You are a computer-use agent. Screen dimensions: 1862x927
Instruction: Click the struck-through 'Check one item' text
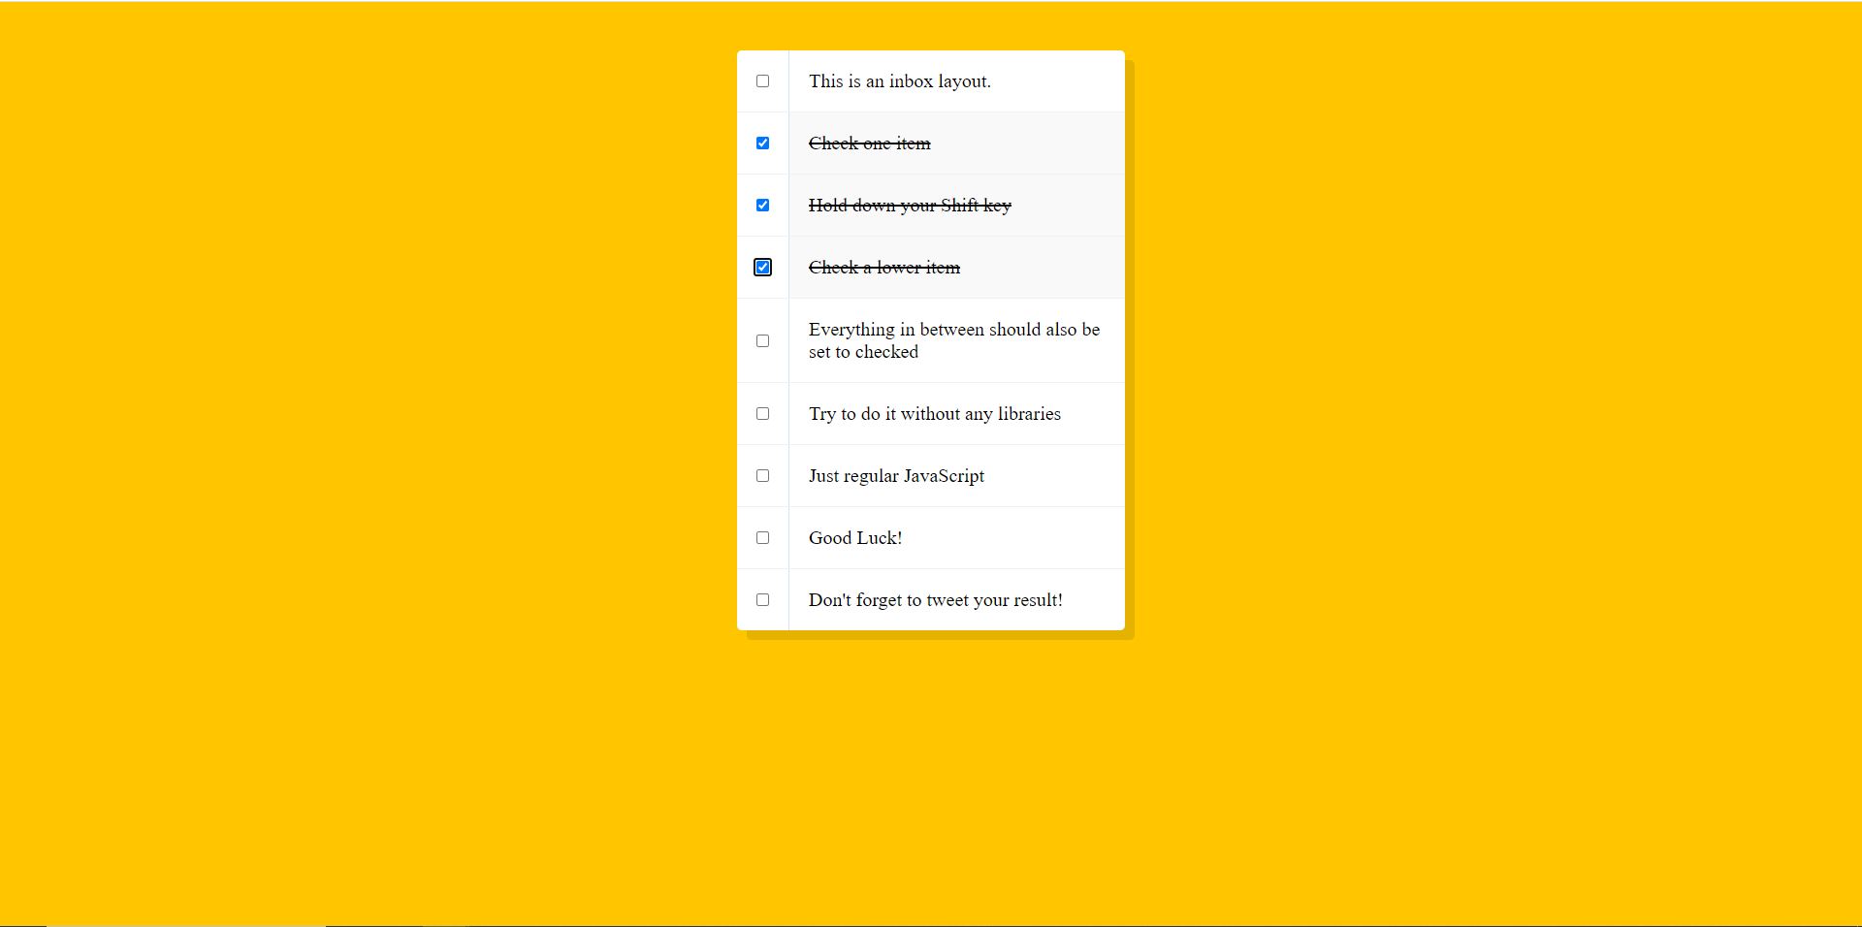point(869,144)
